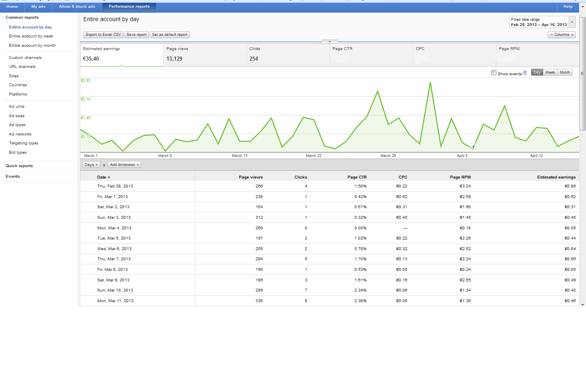
Task: Click the Mon, Mar 4, 2013 row date
Action: [114, 228]
